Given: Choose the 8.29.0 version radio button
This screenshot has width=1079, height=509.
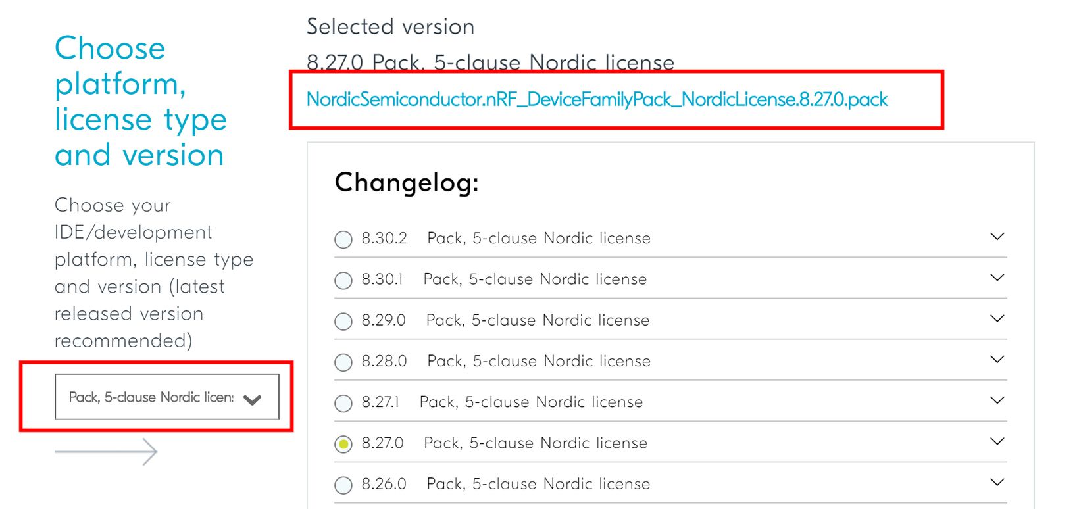Looking at the screenshot, I should pyautogui.click(x=343, y=321).
